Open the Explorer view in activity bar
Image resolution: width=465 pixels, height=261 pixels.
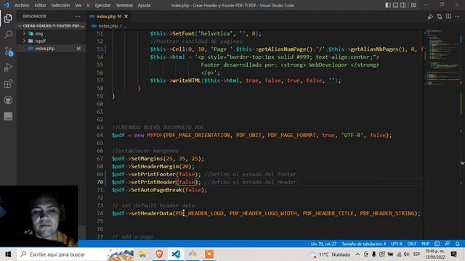click(x=8, y=18)
